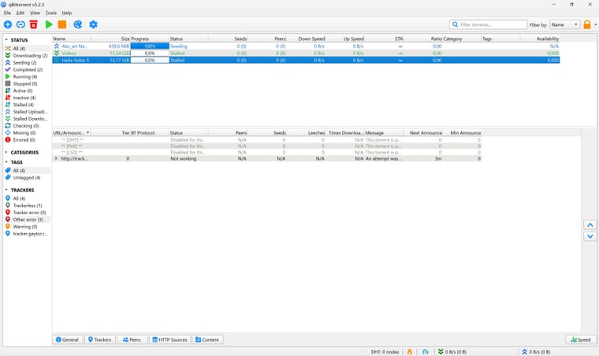This screenshot has width=599, height=356.
Task: Open Options via the gear icon
Action: tap(93, 24)
